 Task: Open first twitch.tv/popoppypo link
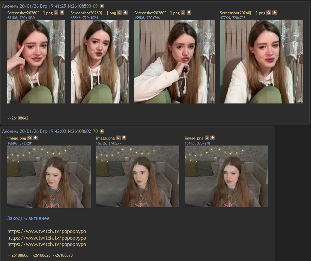tap(47, 231)
